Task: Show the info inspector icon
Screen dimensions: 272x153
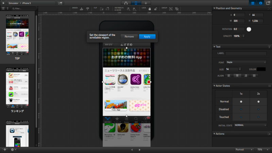Action: coord(260,3)
